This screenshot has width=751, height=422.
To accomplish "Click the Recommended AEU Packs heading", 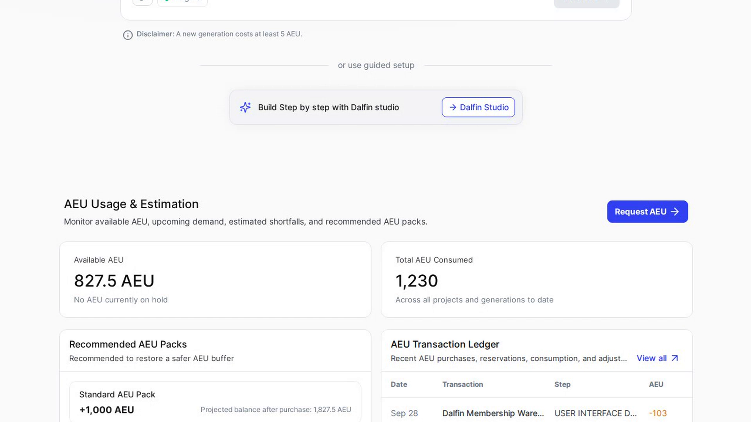I will (x=128, y=344).
